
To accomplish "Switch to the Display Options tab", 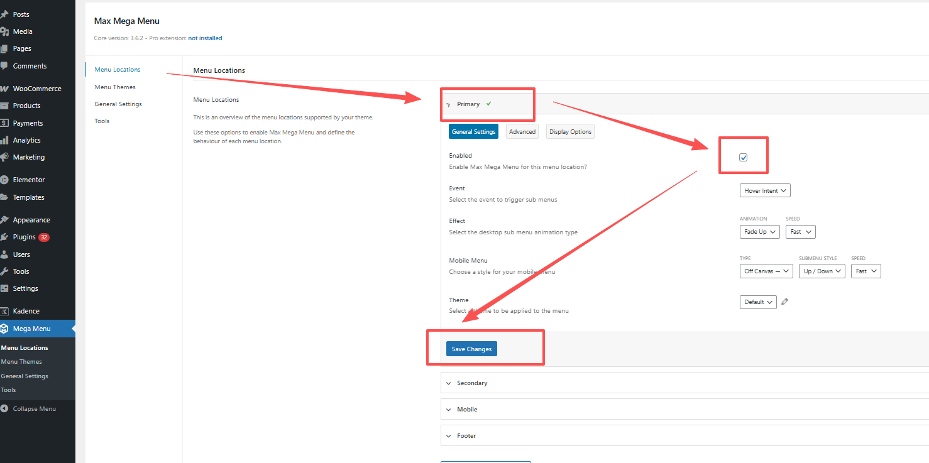I will (x=570, y=132).
